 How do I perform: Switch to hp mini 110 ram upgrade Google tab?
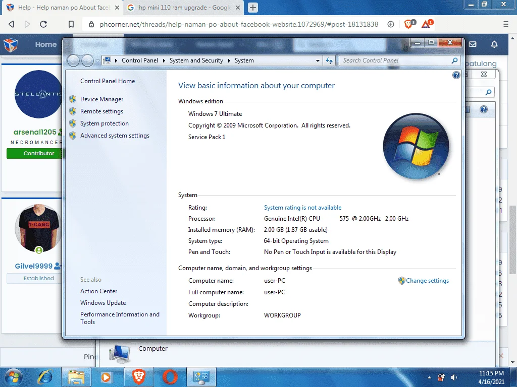(184, 8)
